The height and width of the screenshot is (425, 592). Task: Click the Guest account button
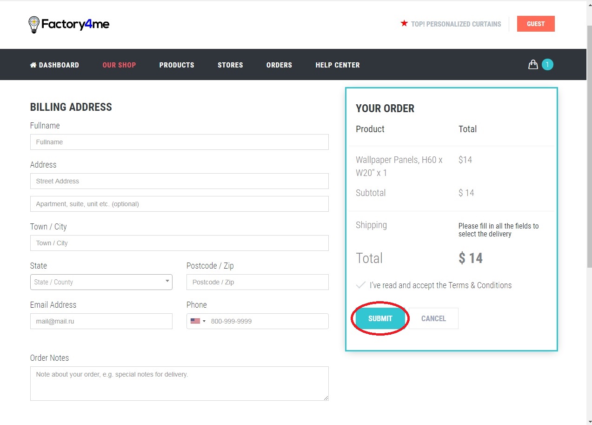click(536, 24)
